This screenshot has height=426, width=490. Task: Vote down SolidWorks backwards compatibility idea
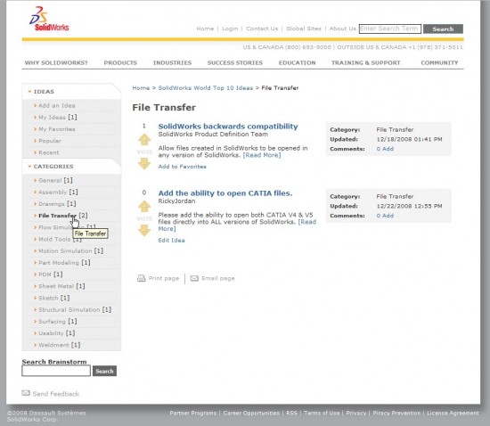point(144,163)
